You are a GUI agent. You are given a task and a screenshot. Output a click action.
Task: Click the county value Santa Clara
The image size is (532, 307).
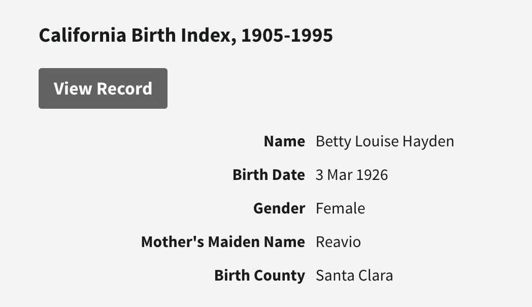point(354,275)
